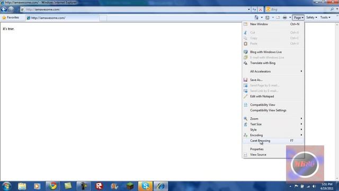Toggle Caret Browsing in the Page menu
Image resolution: width=339 pixels, height=191 pixels.
[273, 141]
